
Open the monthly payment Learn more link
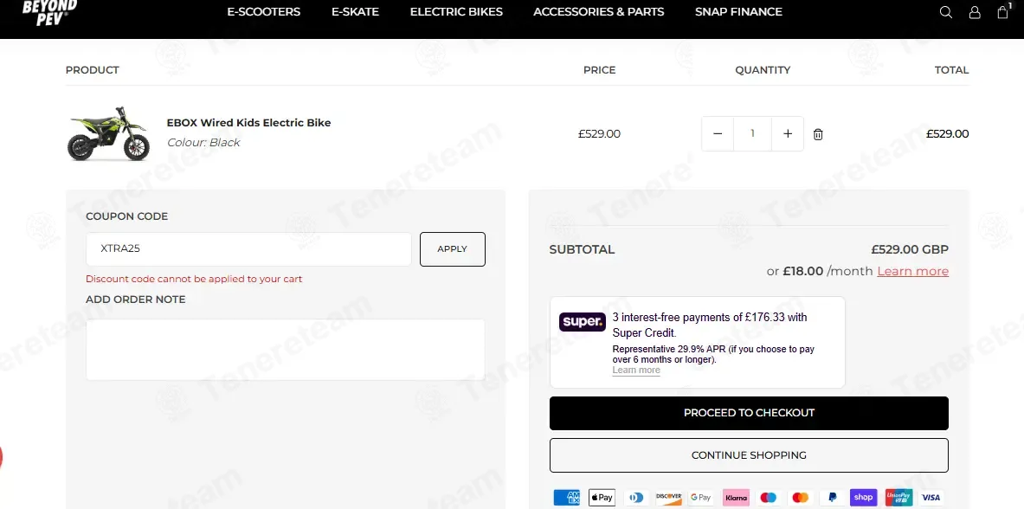tap(913, 271)
